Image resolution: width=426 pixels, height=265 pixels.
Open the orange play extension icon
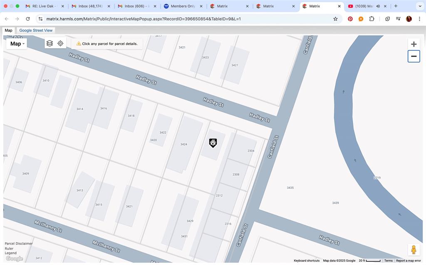pyautogui.click(x=361, y=19)
